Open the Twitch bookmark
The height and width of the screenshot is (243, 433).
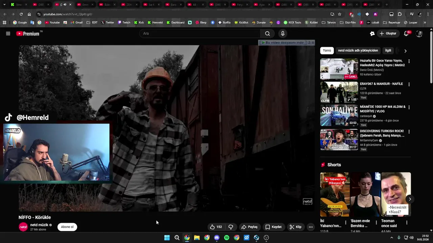[x=124, y=23]
